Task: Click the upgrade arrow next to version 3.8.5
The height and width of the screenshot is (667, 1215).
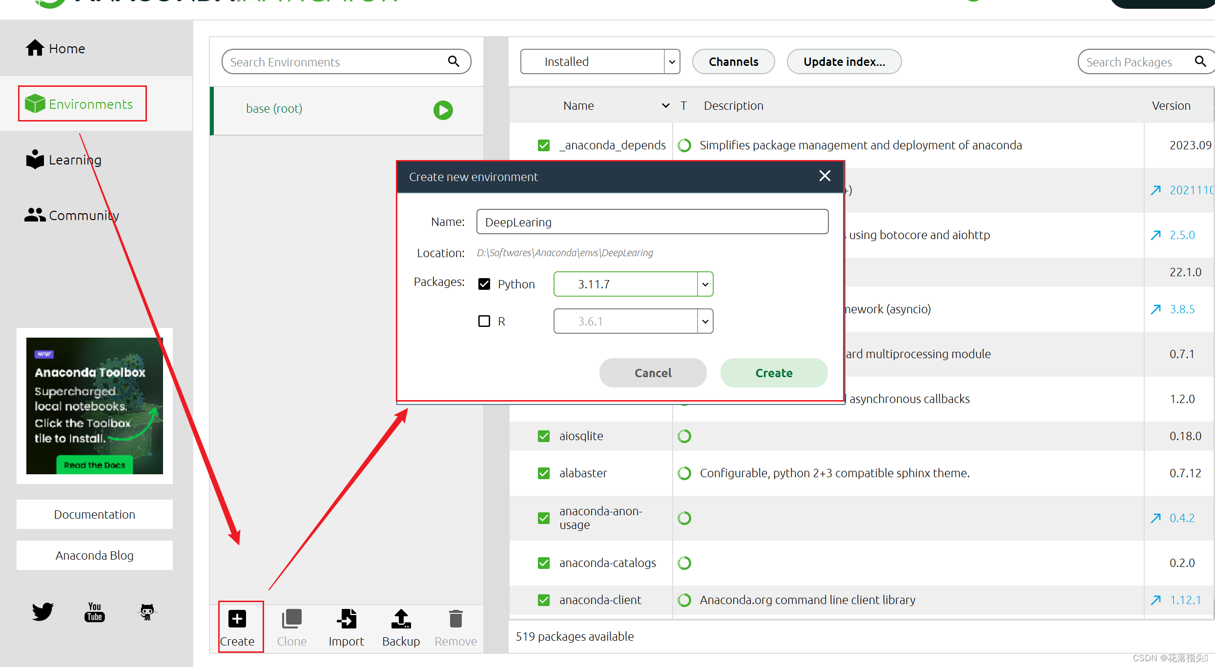Action: (1155, 309)
